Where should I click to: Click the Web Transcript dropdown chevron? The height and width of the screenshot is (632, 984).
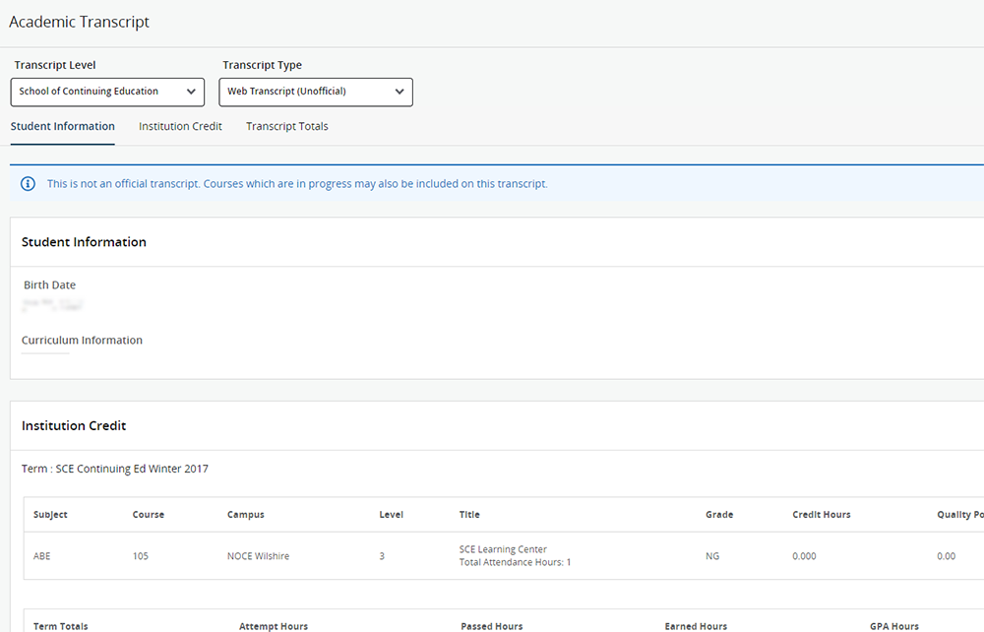(x=400, y=92)
